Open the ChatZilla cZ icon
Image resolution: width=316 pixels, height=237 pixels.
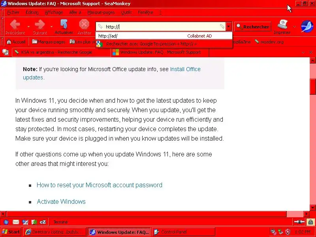click(x=43, y=222)
